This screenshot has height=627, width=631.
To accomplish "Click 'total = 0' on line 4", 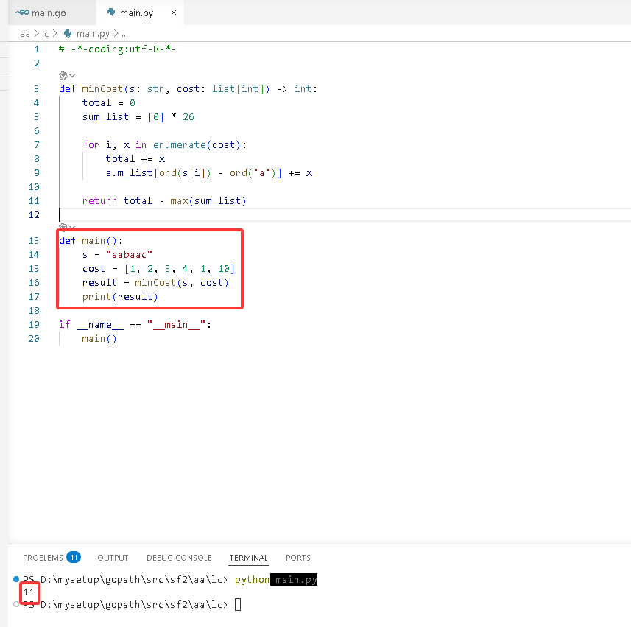I will (109, 103).
